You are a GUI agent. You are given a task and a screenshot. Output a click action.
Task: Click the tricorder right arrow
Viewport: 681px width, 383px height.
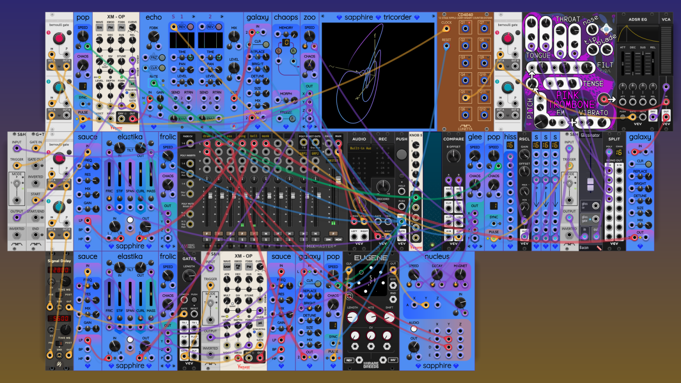point(433,17)
